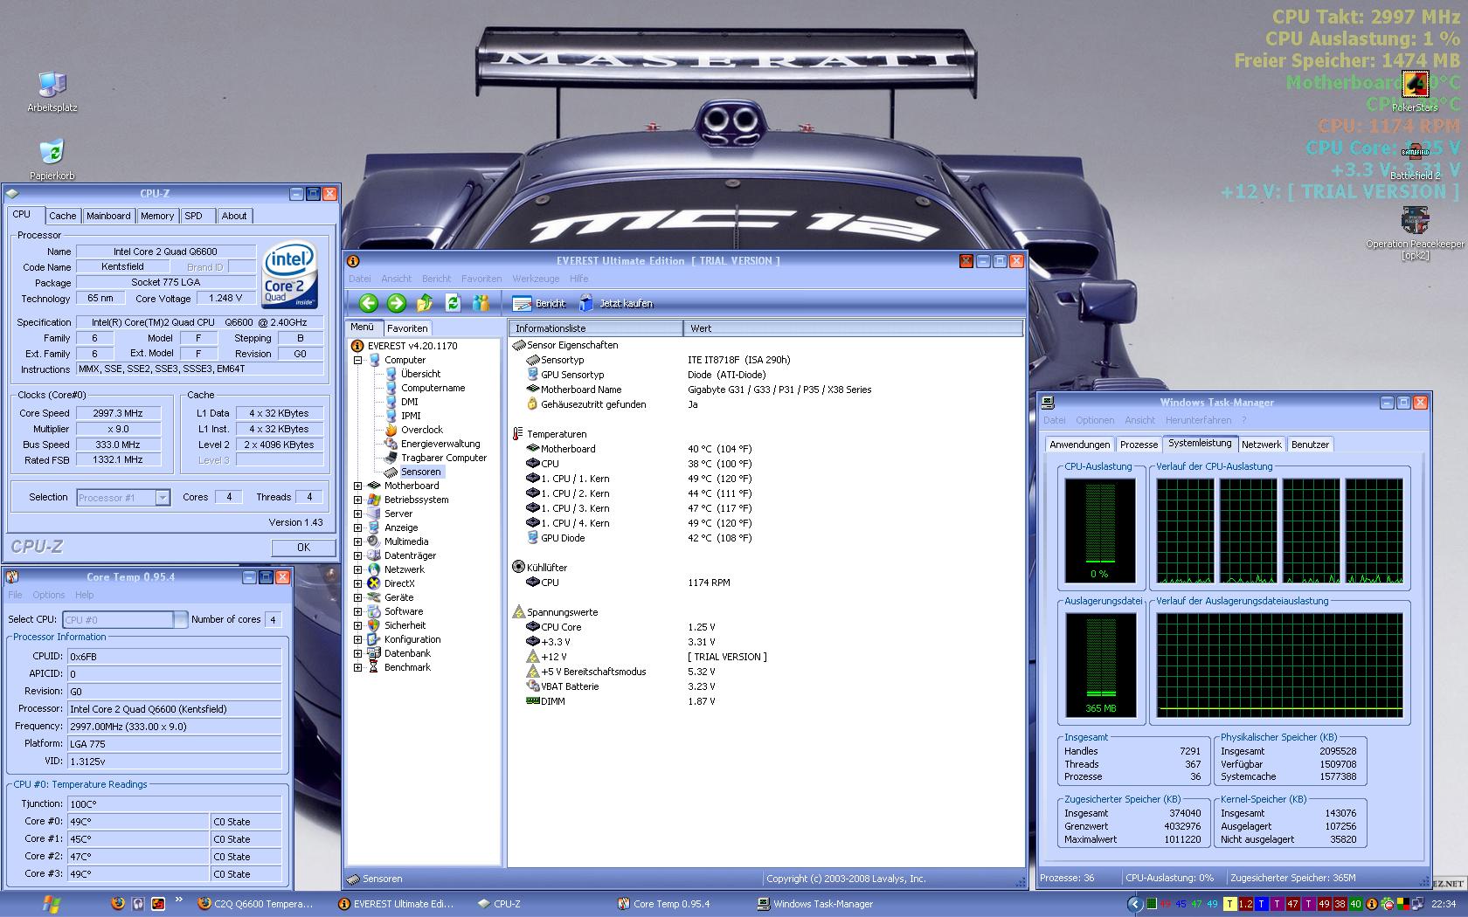This screenshot has width=1468, height=917.
Task: Click the green forward arrow in EVEREST toolbar
Action: (397, 303)
